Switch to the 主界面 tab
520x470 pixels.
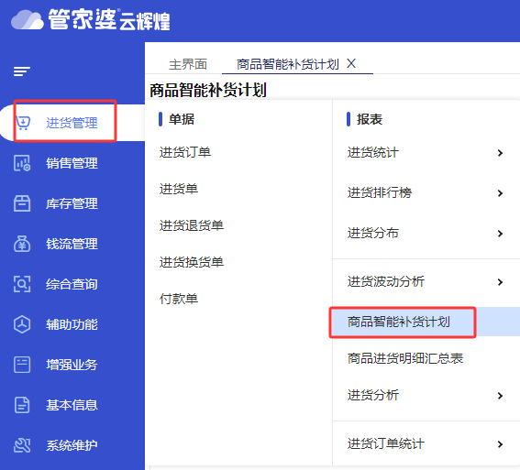pos(188,64)
